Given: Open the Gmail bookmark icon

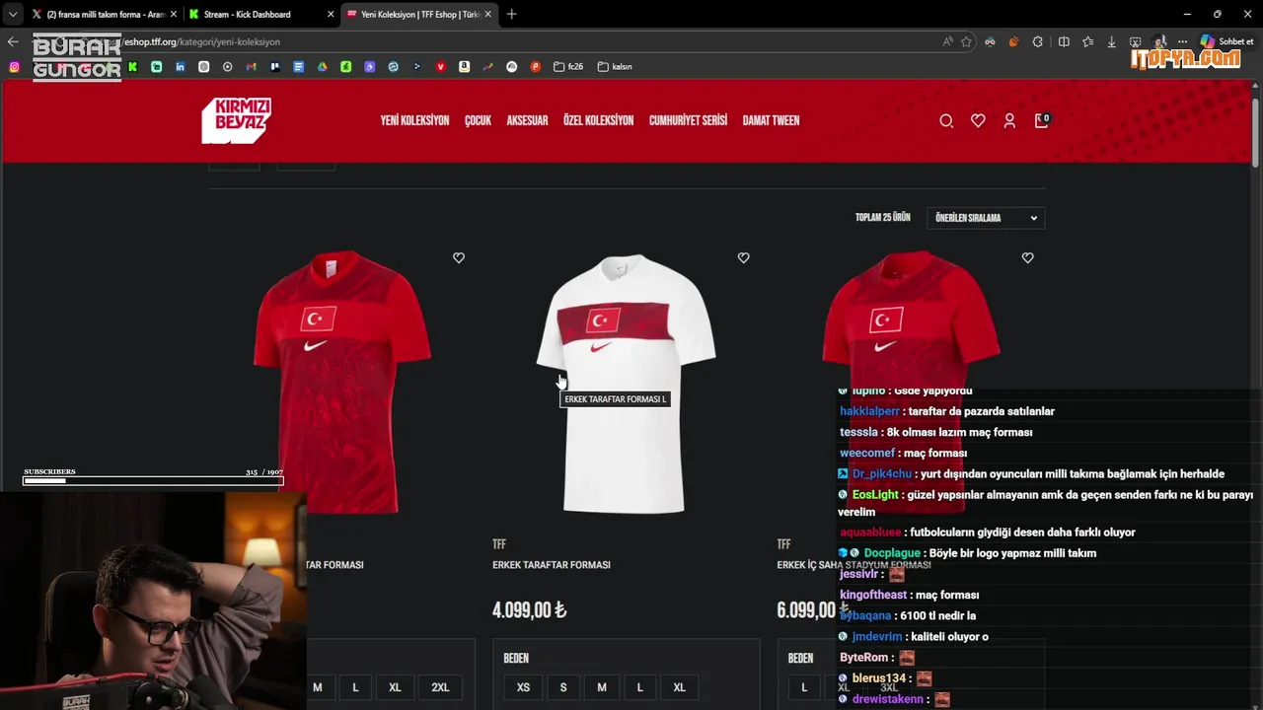Looking at the screenshot, I should click(x=252, y=67).
